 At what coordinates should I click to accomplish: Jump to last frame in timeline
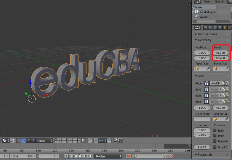pyautogui.click(x=90, y=156)
